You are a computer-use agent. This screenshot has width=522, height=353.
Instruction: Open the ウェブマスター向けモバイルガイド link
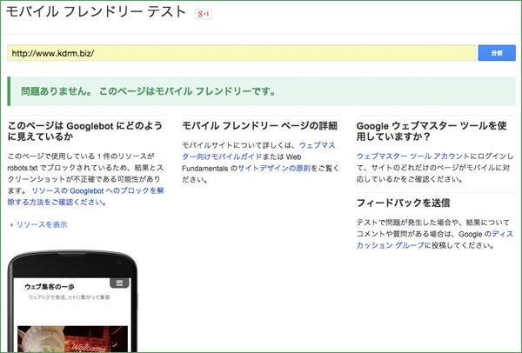[258, 150]
